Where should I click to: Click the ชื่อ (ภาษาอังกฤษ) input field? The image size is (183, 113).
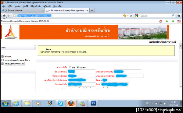point(81,76)
